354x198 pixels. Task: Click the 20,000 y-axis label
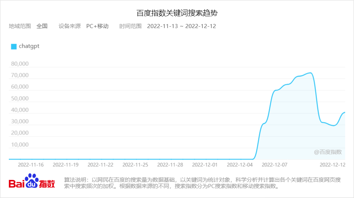20,133
